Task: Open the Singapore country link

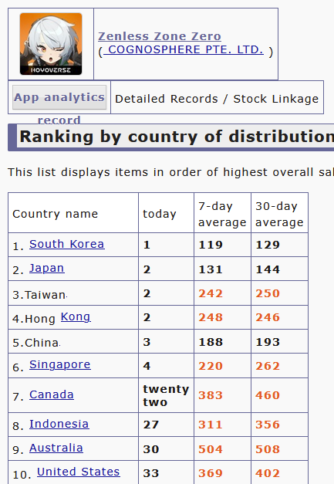Action: tap(60, 364)
